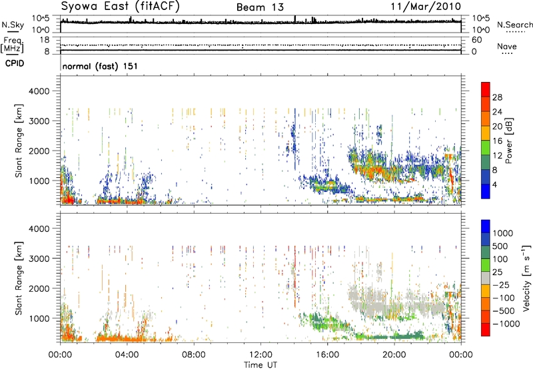Click the 'normal (fast) 151' text
533x369 pixels.
click(100, 66)
